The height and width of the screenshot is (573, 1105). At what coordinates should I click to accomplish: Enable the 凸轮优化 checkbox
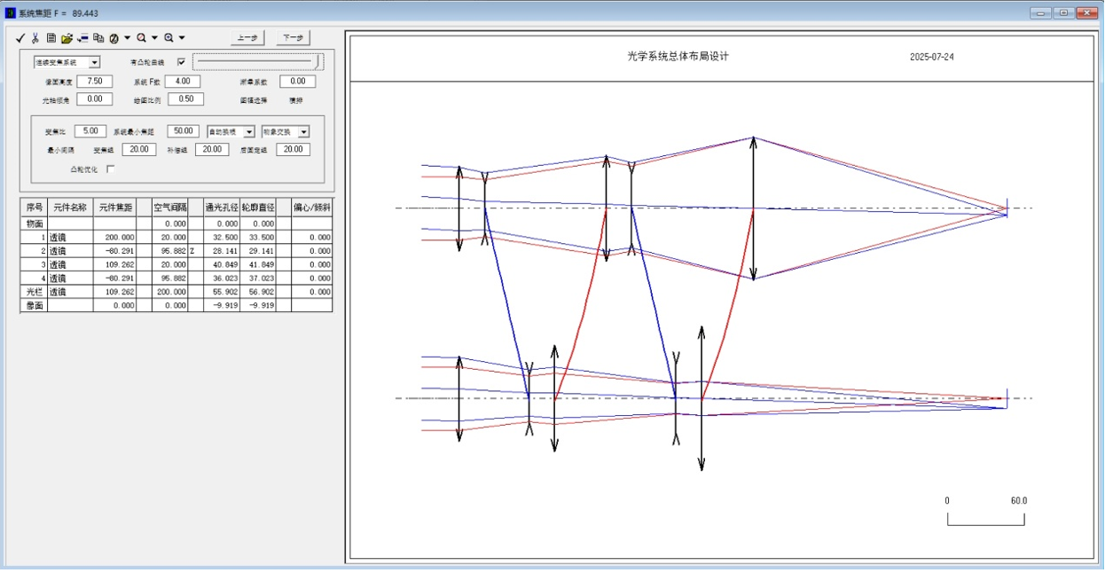pos(110,169)
